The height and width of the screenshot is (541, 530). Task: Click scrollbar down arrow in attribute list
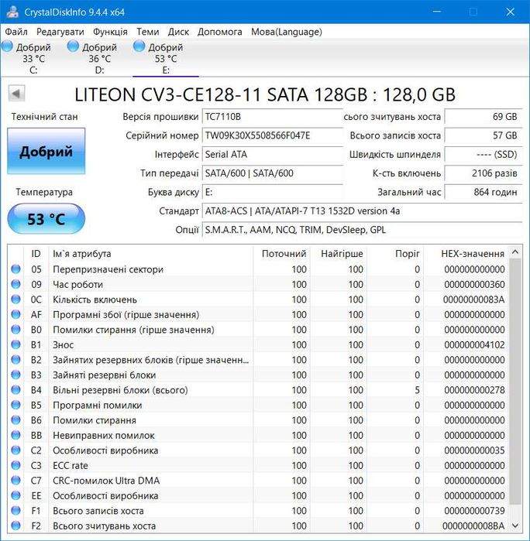515,526
